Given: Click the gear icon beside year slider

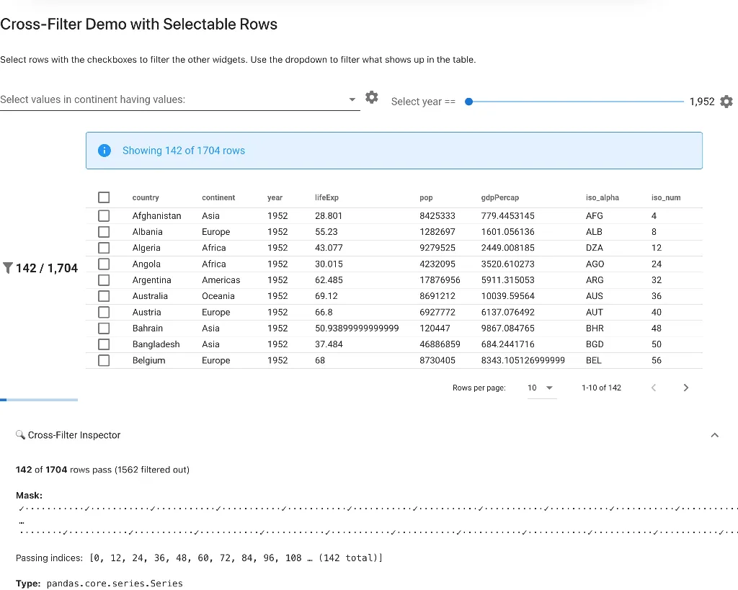Looking at the screenshot, I should tap(726, 102).
